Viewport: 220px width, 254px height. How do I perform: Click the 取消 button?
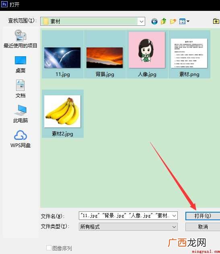(203, 227)
